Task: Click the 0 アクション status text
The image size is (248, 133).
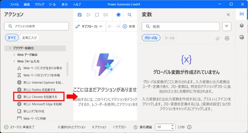Action: point(99,127)
